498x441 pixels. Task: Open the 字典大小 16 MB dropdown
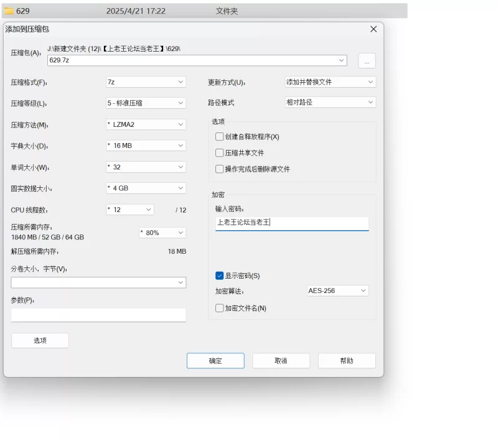(x=146, y=146)
